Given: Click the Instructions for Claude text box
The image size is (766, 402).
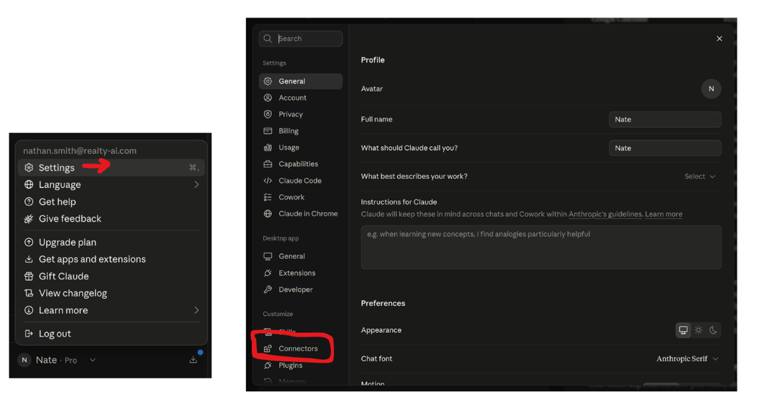Looking at the screenshot, I should coord(541,247).
